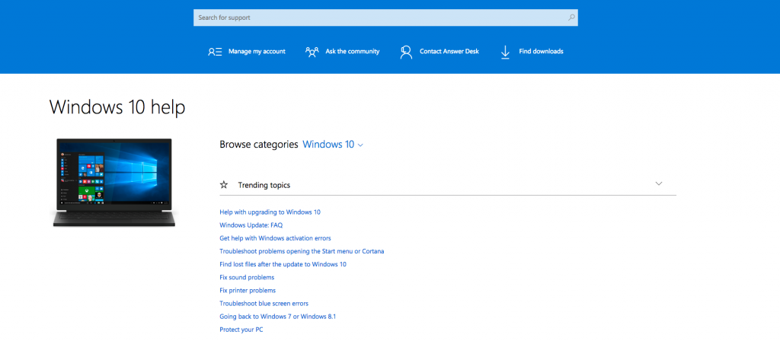Open Troubleshoot blue screen errors link
The width and height of the screenshot is (780, 341).
(x=264, y=303)
